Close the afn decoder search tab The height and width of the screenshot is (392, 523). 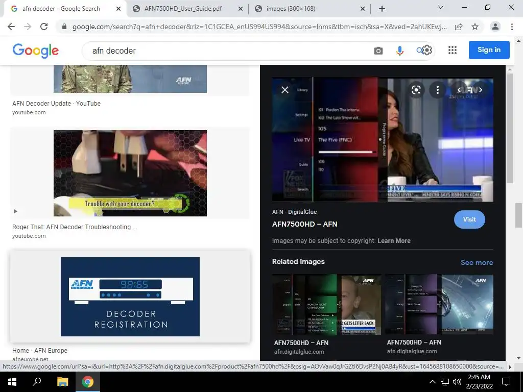(118, 9)
